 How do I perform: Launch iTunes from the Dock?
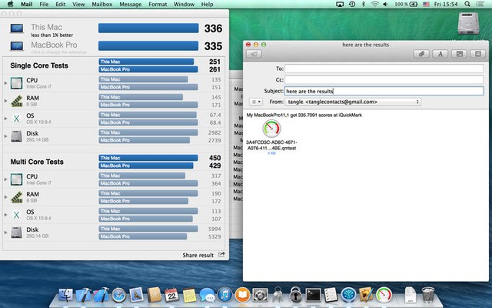[x=224, y=296]
